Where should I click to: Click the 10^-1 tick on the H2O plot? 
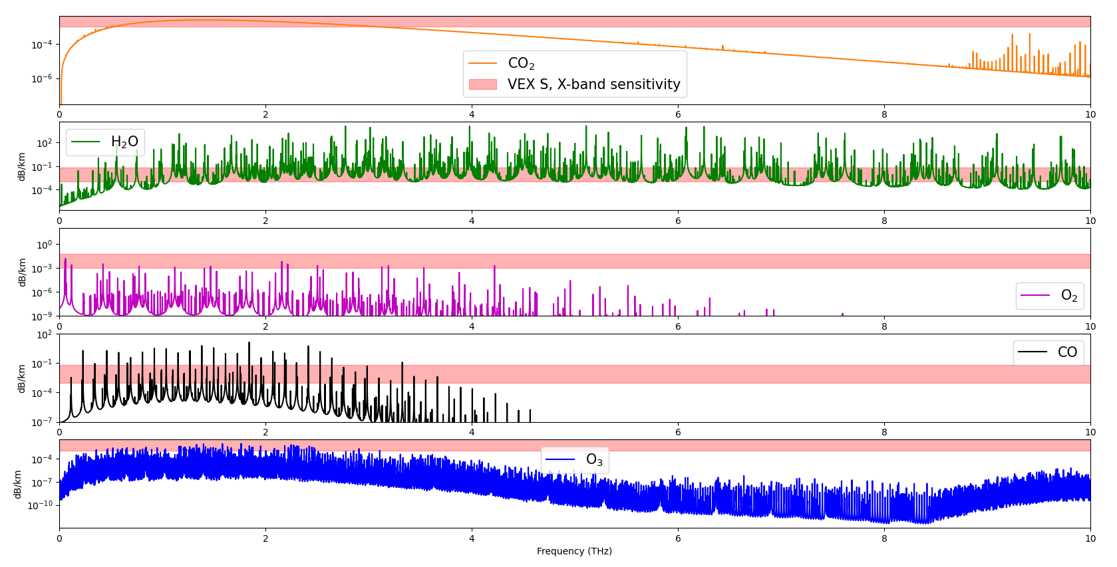tap(42, 166)
